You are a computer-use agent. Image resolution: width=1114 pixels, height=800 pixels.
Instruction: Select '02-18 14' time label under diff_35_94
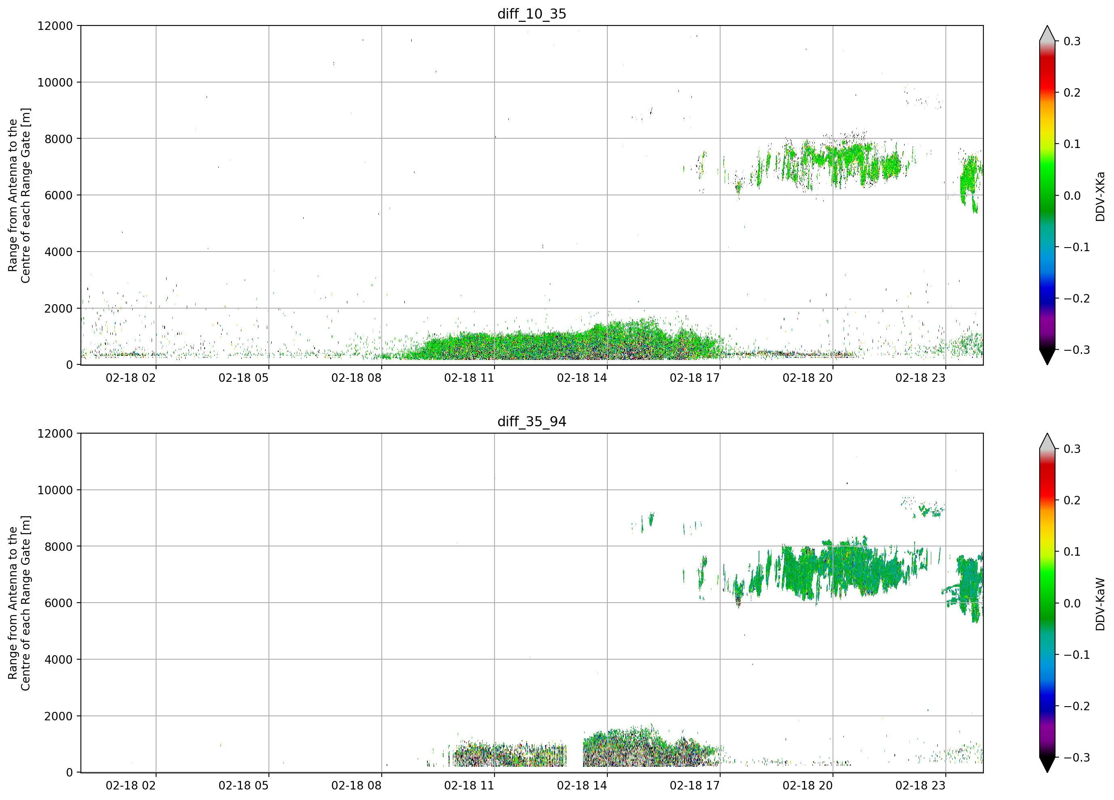click(582, 786)
